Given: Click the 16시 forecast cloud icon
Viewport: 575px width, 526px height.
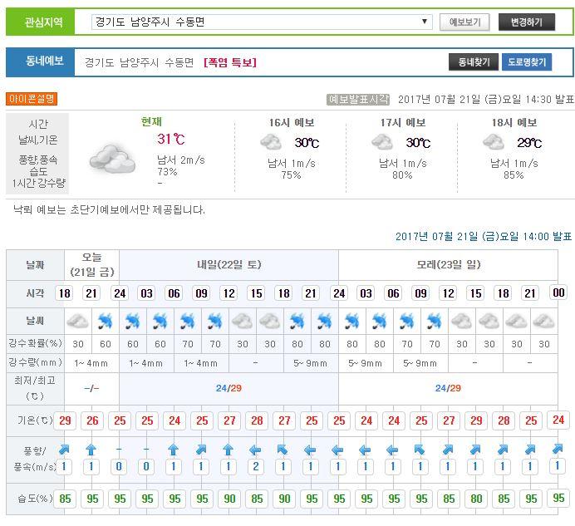Looking at the screenshot, I should [x=272, y=142].
